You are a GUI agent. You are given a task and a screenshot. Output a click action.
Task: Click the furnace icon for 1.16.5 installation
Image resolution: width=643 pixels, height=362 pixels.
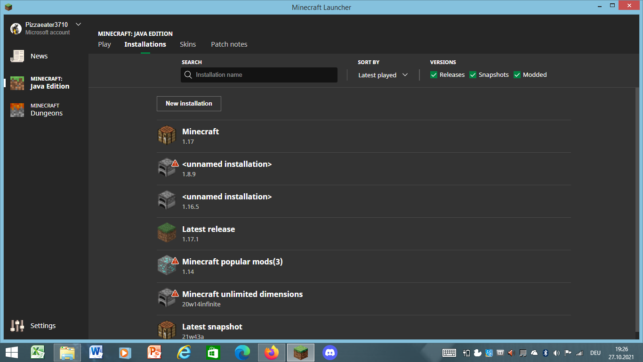click(166, 200)
